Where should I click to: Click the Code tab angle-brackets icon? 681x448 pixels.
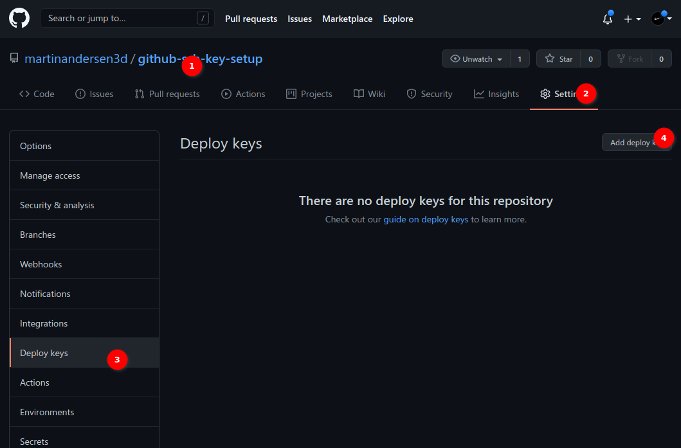(x=24, y=94)
